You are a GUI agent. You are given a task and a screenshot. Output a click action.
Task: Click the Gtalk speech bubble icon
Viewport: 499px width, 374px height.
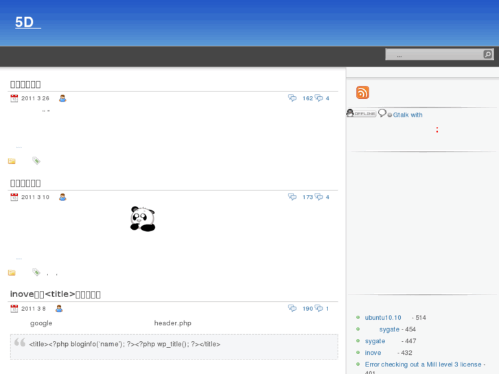[x=382, y=113]
